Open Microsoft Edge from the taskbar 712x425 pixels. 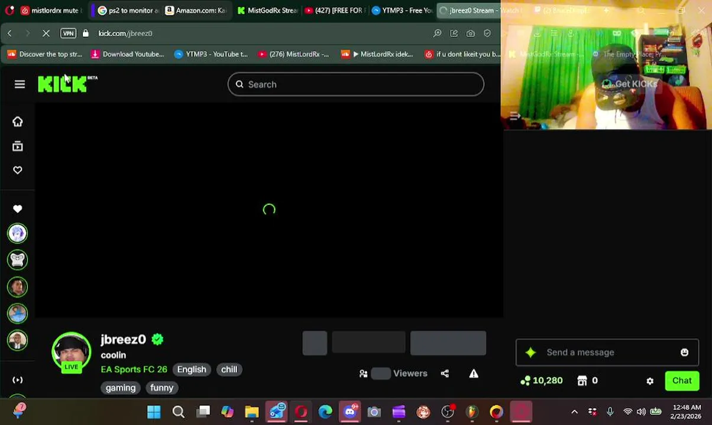click(x=325, y=412)
